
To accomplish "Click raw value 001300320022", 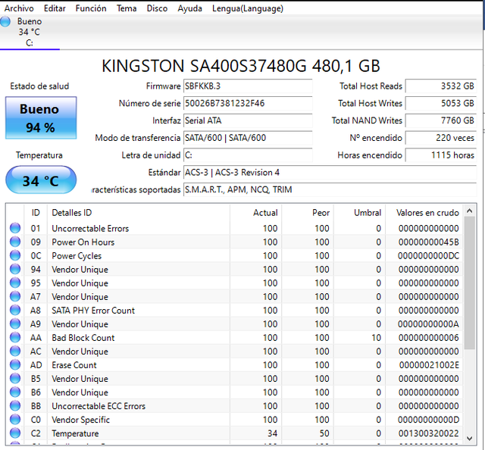I will [429, 433].
